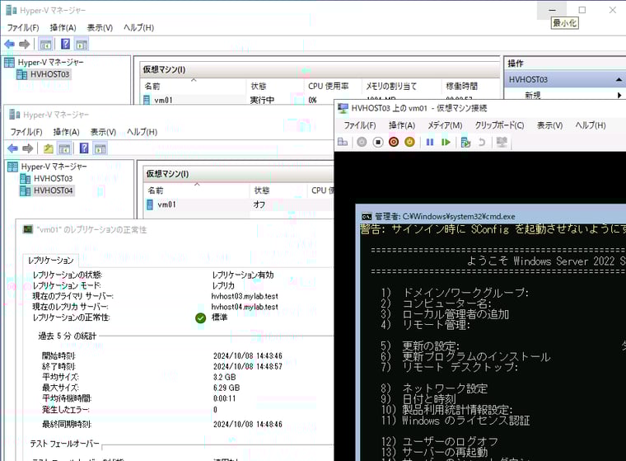Pause the virtual machine in VM connection toolbar
626x461 pixels.
pos(430,142)
